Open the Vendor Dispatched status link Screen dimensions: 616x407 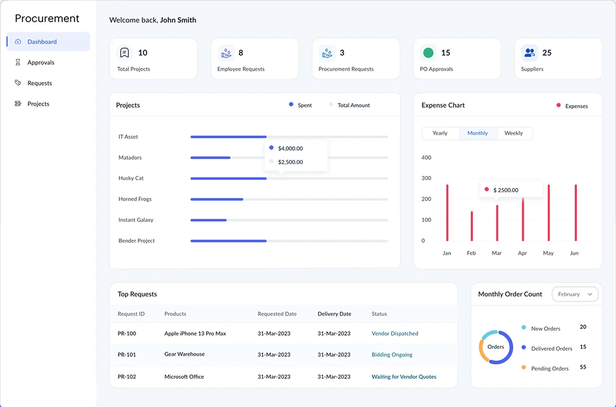(x=395, y=333)
